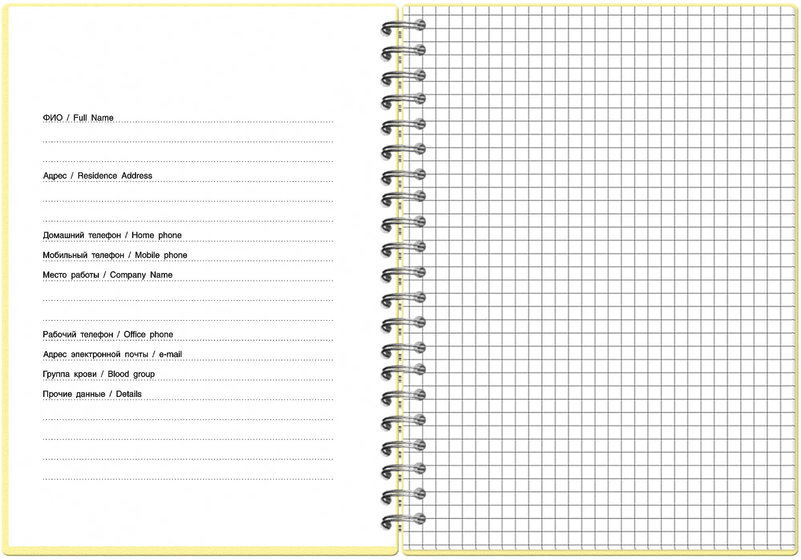
Task: Click the "Рабочий телефон / Office phone" label
Action: click(x=108, y=334)
